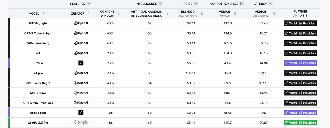330x128 pixels.
Task: View Providers for Gemini 2.5 Pro
Action: pos(307,123)
